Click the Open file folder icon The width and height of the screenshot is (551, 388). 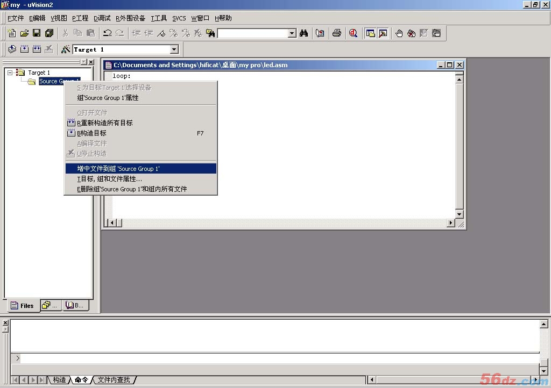(24, 33)
